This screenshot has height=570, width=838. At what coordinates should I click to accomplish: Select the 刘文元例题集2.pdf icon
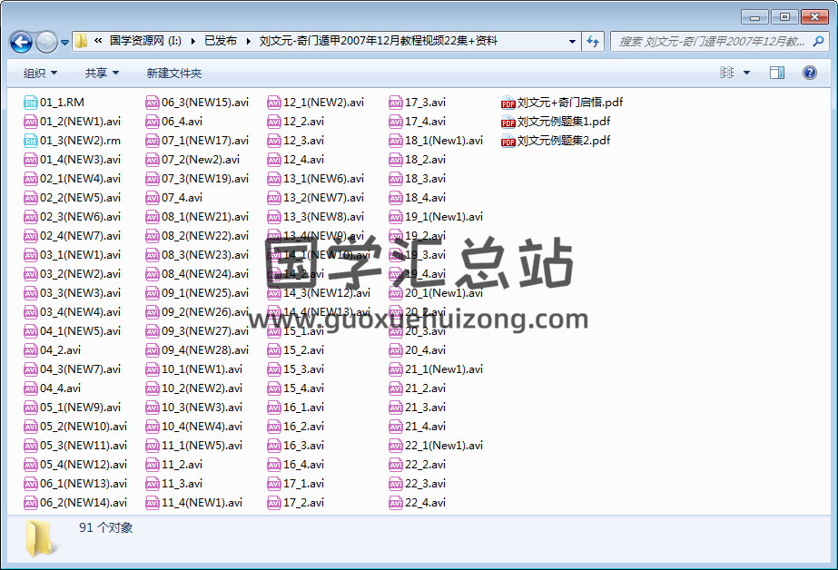508,141
